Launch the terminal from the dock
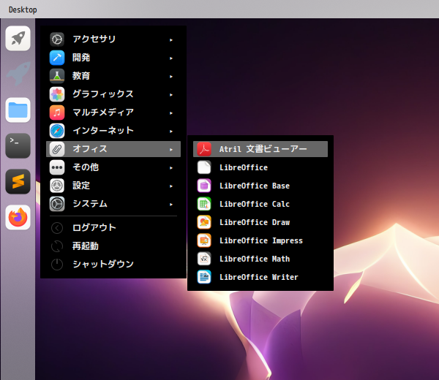439x380 pixels. 18,145
